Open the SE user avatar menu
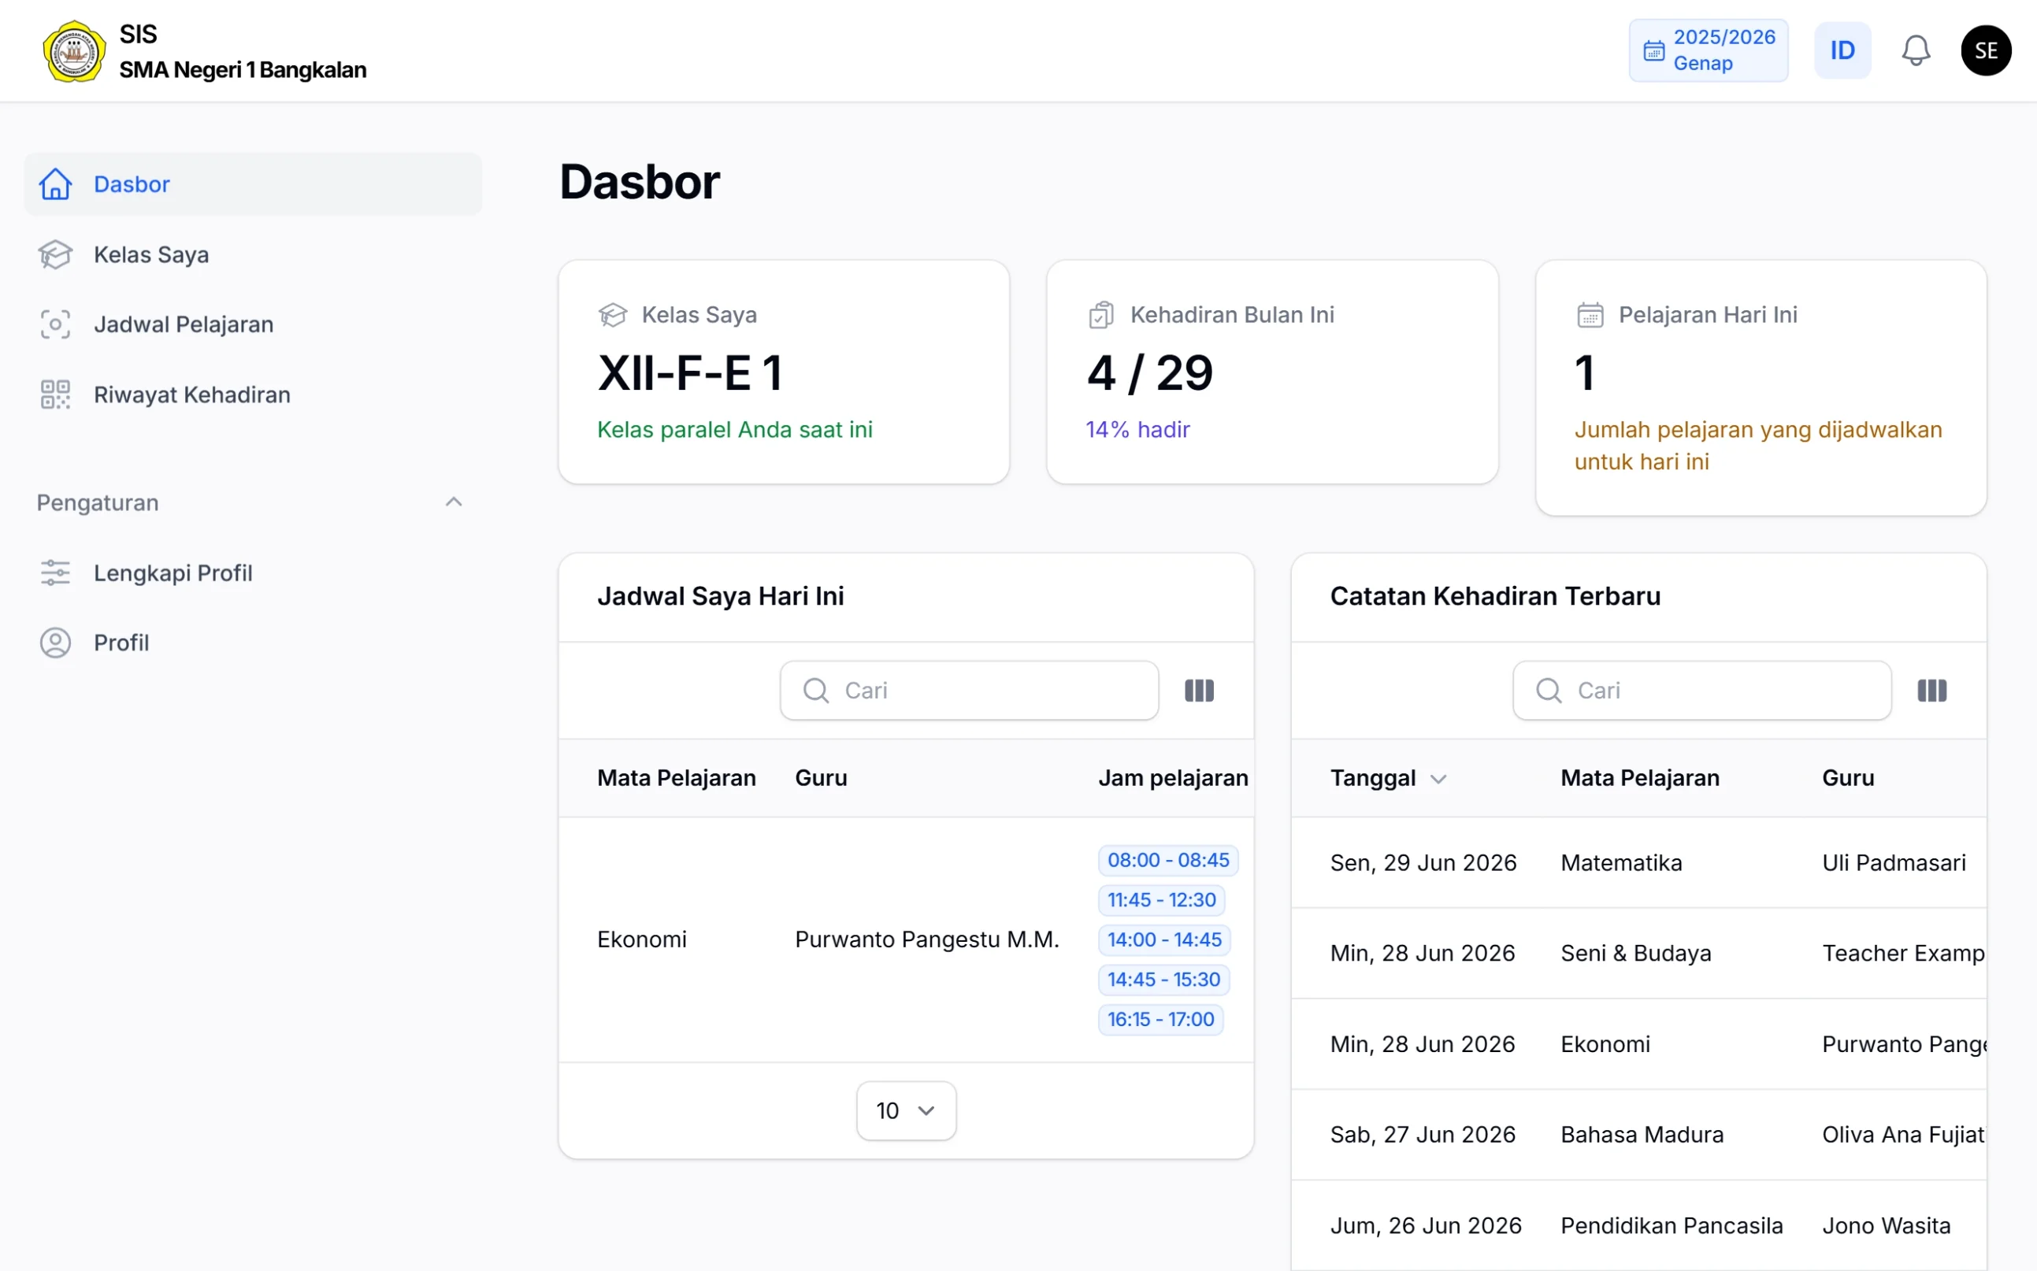Image resolution: width=2037 pixels, height=1271 pixels. tap(1985, 50)
